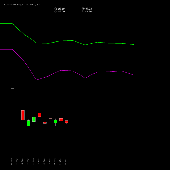Click the purple indicator line on the chart
Image resolution: width=170 pixels, height=170 pixels.
[67, 70]
